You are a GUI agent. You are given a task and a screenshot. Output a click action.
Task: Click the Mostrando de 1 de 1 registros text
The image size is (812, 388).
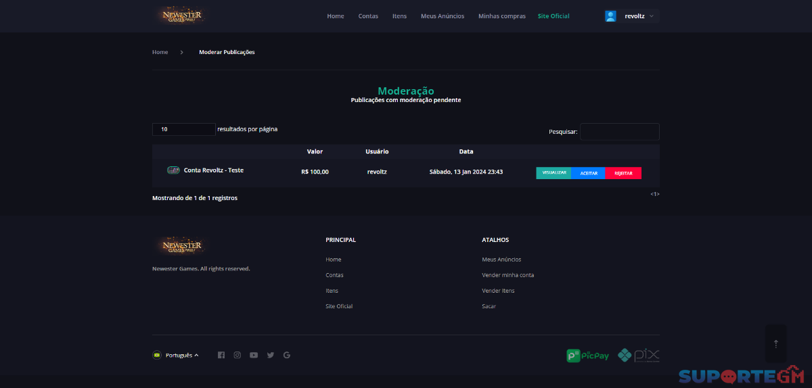pyautogui.click(x=195, y=198)
